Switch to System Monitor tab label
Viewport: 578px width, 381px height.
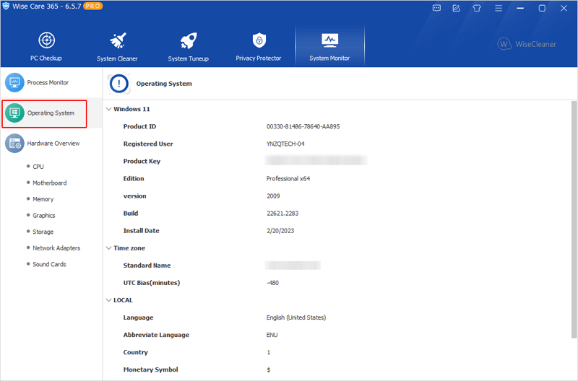[329, 58]
